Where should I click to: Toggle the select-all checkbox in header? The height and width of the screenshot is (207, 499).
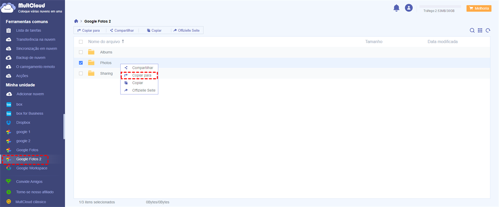click(81, 42)
